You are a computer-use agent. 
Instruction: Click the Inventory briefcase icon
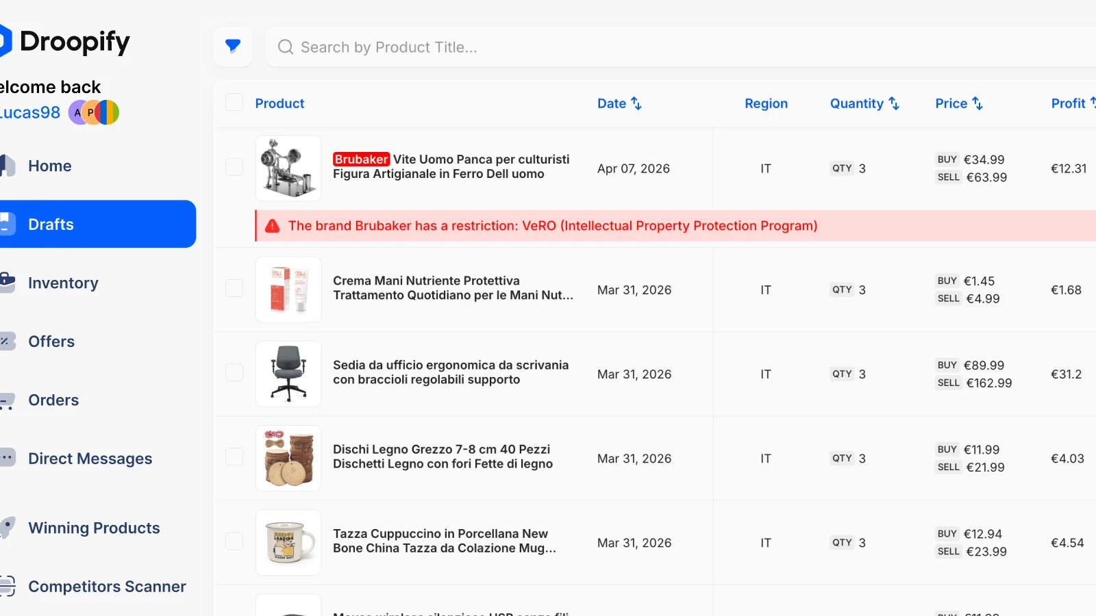point(7,283)
